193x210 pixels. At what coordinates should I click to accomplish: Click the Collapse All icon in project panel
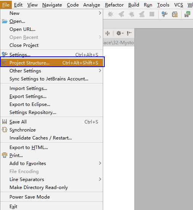point(107,33)
